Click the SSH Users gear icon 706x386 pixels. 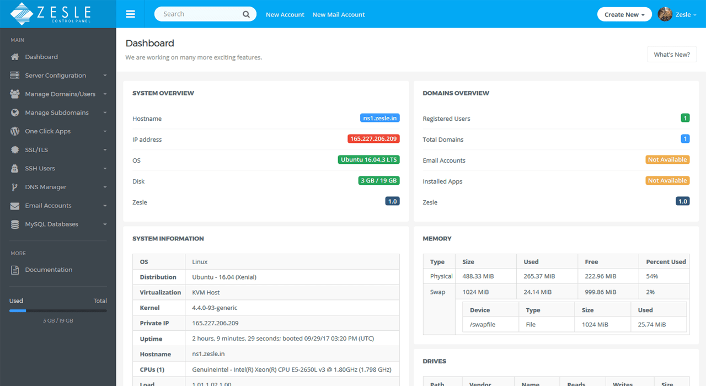(15, 169)
